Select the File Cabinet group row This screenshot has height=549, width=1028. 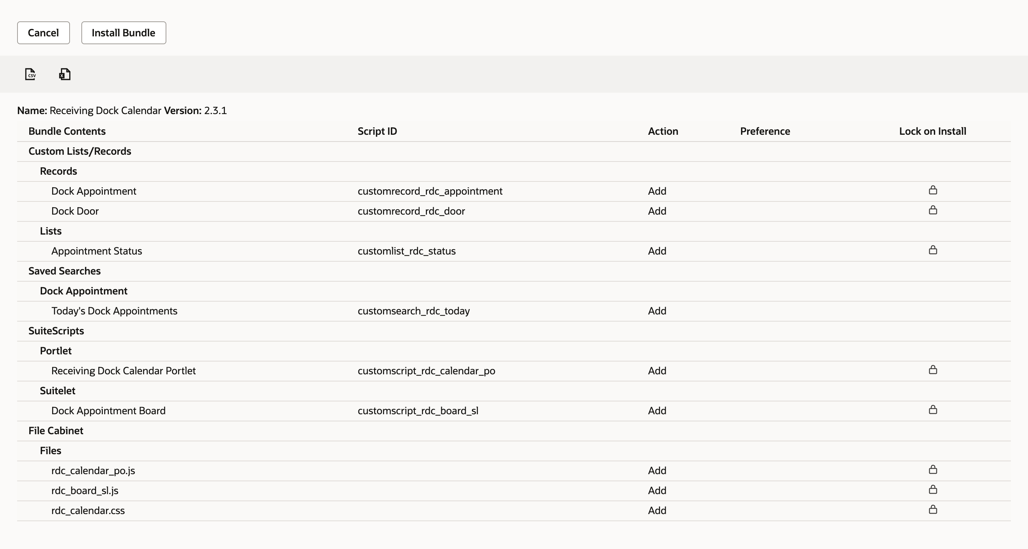point(514,431)
